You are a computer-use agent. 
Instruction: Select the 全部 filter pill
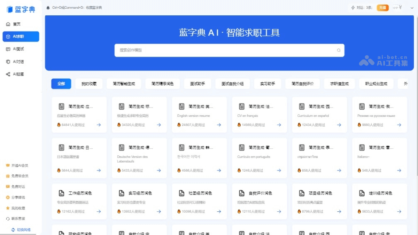coord(61,84)
